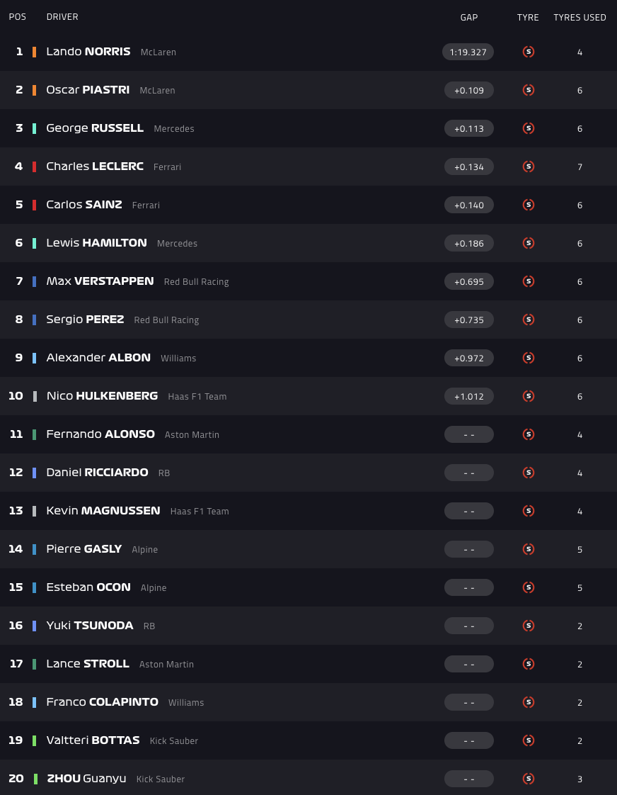Click Verstappen's soft tyre compound icon

528,281
